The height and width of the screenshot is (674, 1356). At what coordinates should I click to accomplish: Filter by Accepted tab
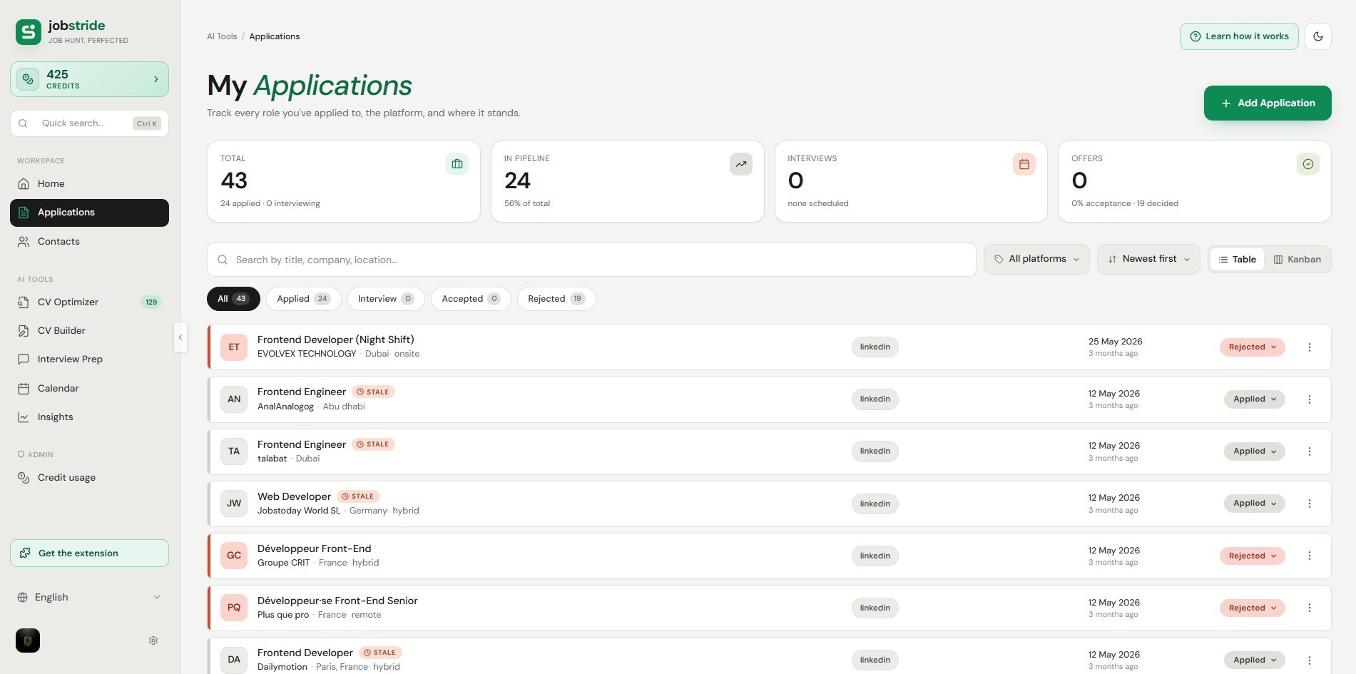pyautogui.click(x=471, y=299)
